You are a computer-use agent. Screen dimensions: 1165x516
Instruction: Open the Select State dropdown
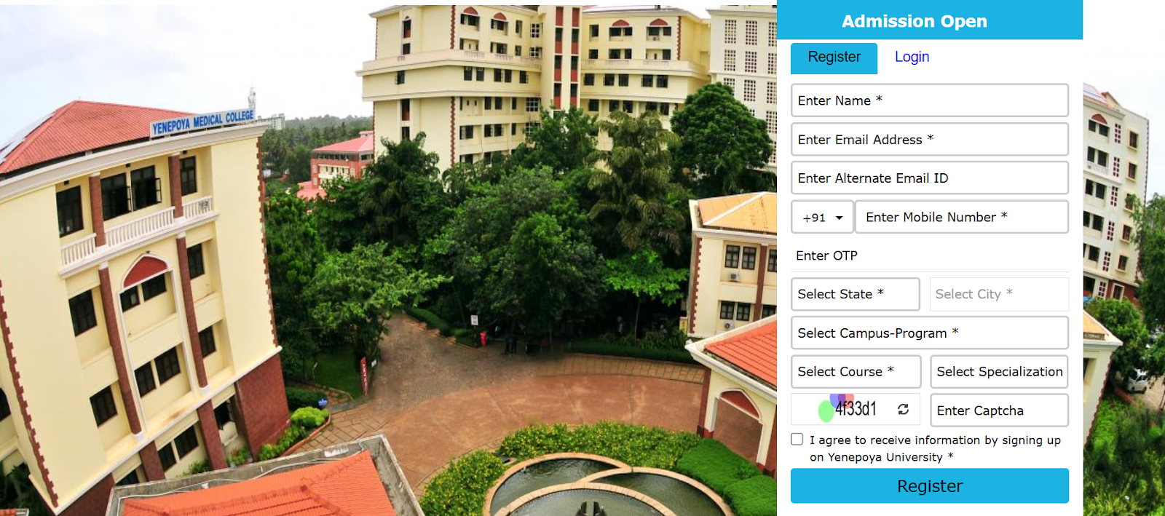click(x=856, y=294)
